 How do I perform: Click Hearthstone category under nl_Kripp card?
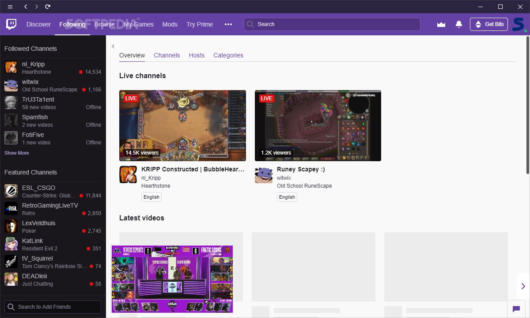(155, 186)
